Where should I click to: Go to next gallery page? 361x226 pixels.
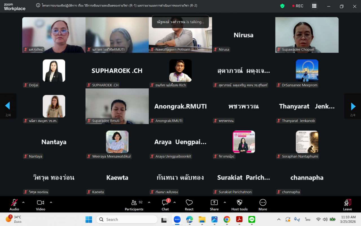353,106
